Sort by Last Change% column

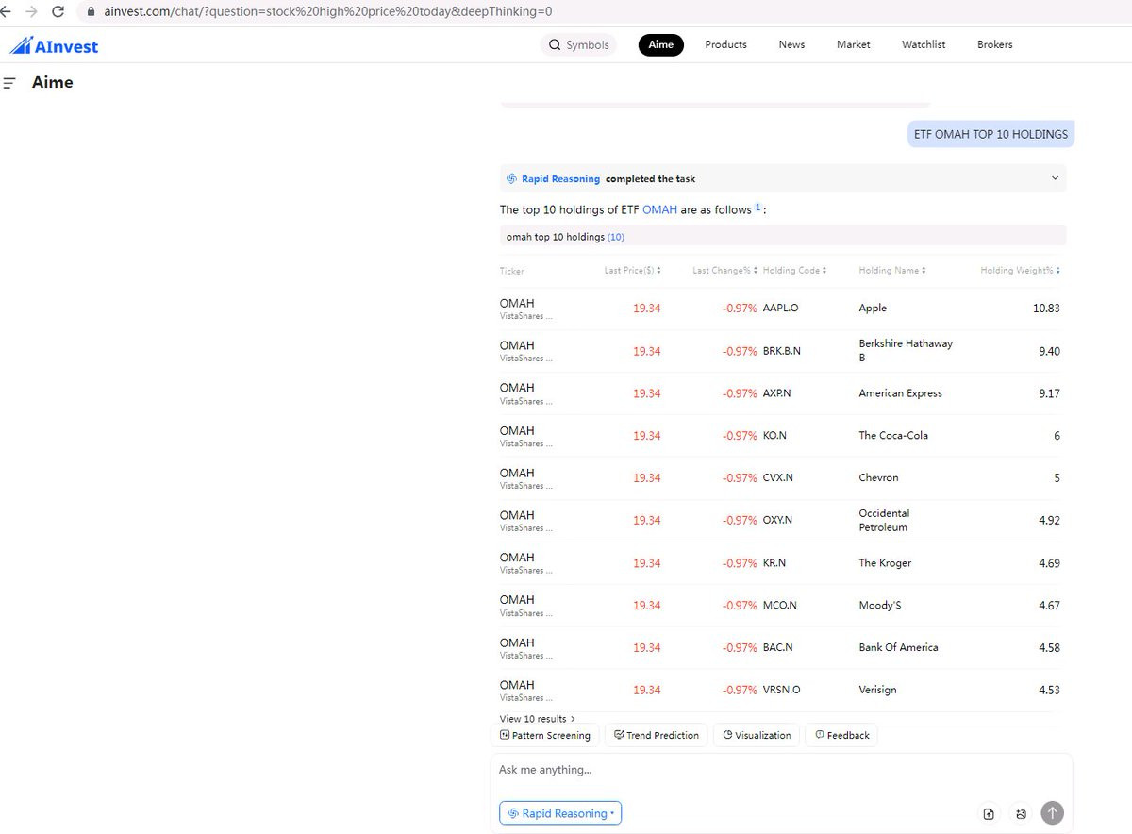(724, 271)
